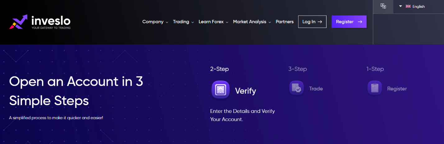This screenshot has height=144, width=444.
Task: Click the Trade step label
Action: 316,89
